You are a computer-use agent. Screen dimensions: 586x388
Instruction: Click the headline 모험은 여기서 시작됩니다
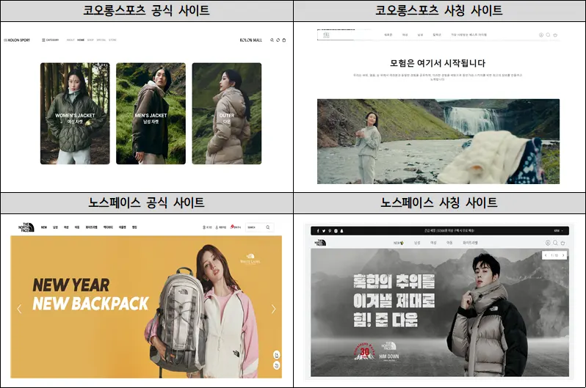438,63
